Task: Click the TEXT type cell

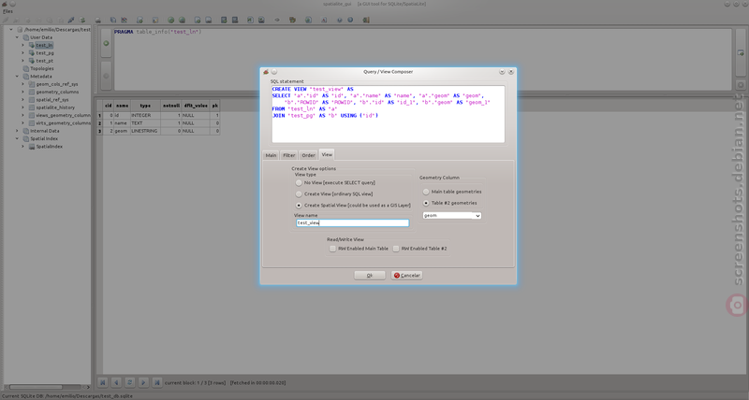Action: coord(145,123)
